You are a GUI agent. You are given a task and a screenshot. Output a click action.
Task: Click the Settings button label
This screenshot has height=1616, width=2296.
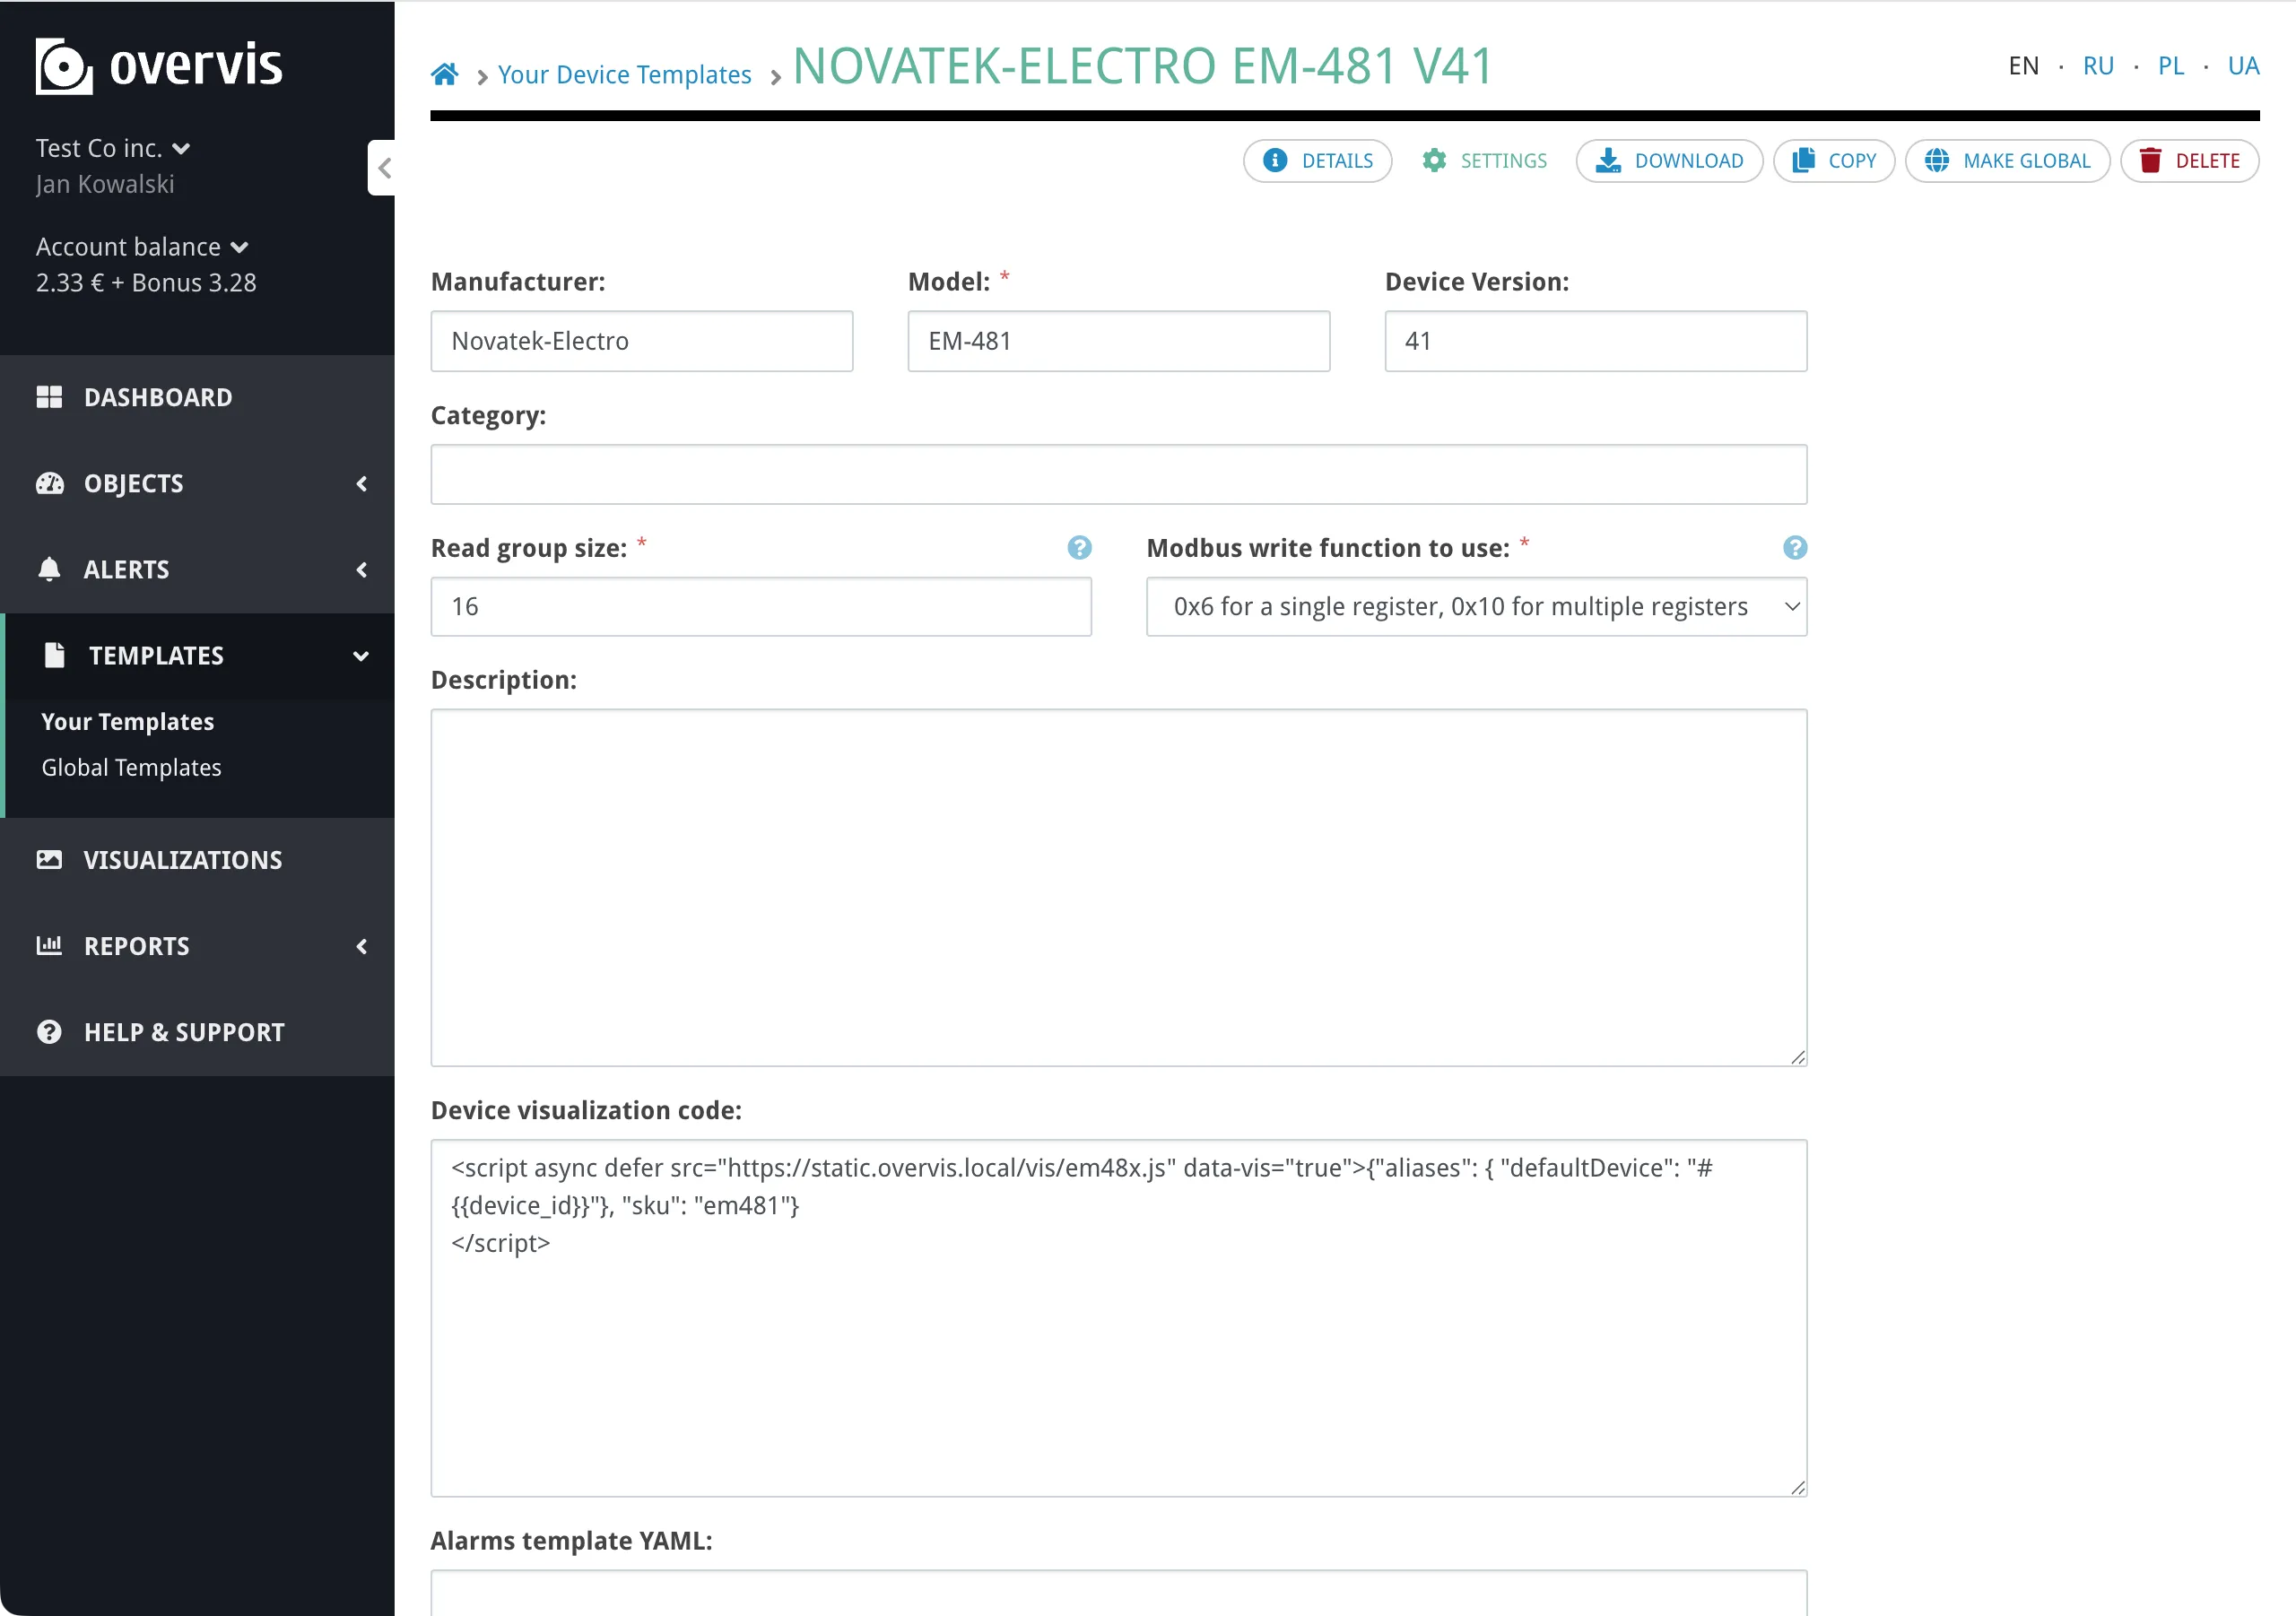[1503, 160]
